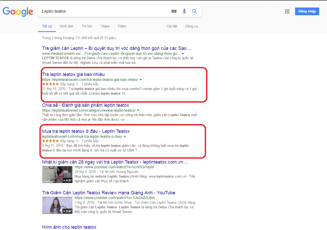
Task: Switch to the Hình ảnh tab
Action: click(x=67, y=26)
